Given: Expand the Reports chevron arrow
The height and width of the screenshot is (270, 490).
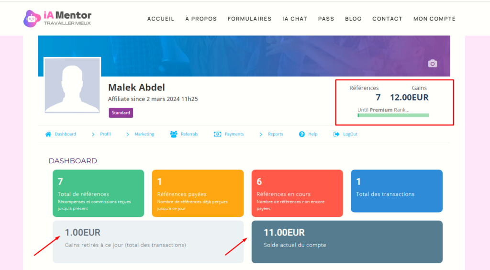Looking at the screenshot, I should [261, 134].
